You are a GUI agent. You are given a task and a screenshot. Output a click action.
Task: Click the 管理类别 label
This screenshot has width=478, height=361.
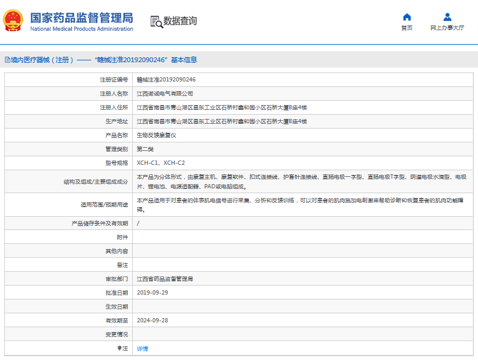point(116,149)
